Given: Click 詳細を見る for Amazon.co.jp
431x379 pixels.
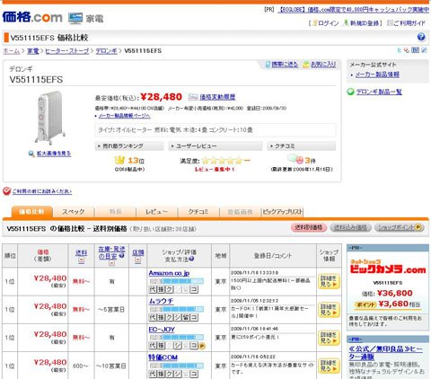Looking at the screenshot, I should click(x=329, y=281).
